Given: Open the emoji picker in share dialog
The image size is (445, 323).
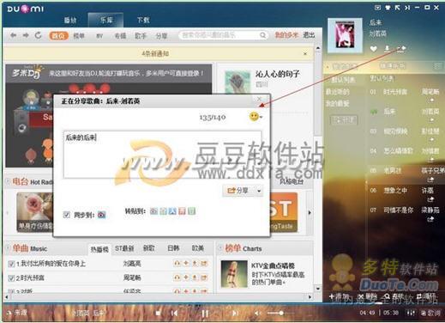Looking at the screenshot, I should point(254,117).
